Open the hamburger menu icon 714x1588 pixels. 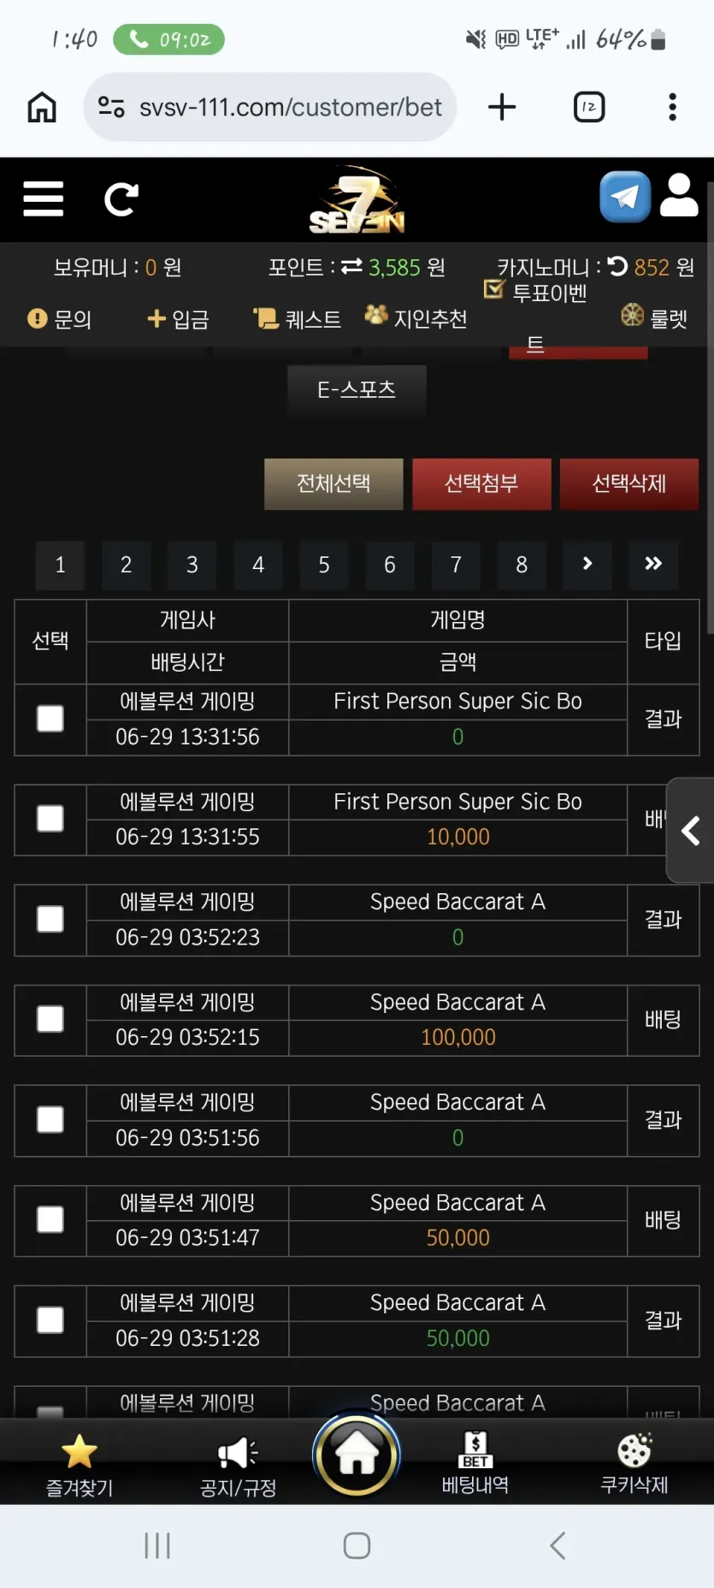click(x=43, y=198)
